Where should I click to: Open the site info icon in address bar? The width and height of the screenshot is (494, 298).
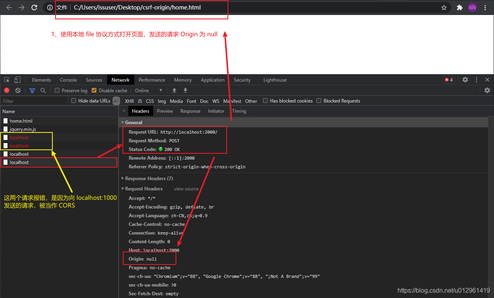coord(50,7)
